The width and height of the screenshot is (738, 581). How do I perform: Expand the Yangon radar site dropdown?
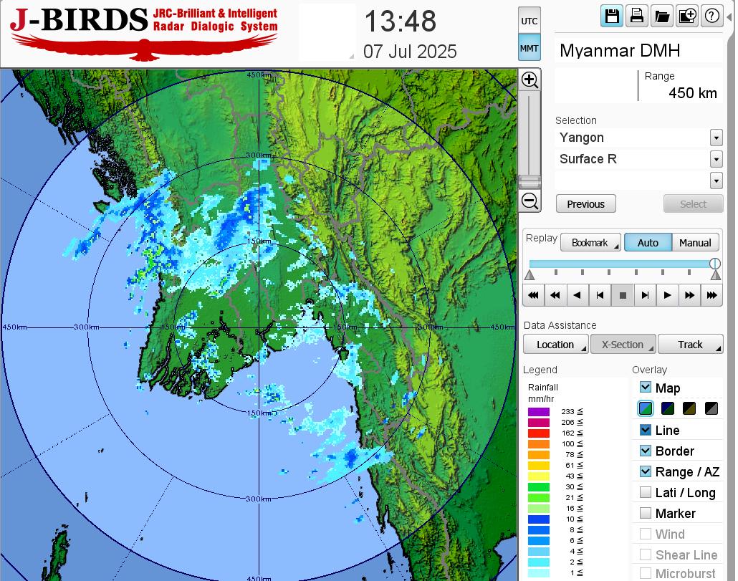[716, 138]
